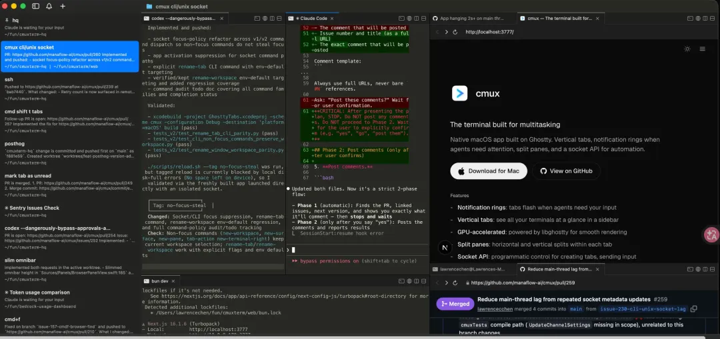720x339 pixels.
Task: Split the bun dev pane horizontally
Action: (424, 281)
